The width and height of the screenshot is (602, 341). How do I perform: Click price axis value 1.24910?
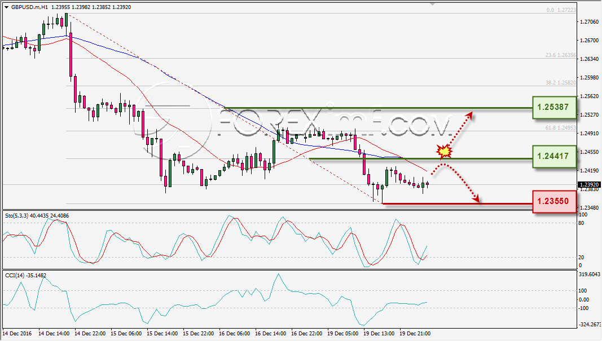589,134
